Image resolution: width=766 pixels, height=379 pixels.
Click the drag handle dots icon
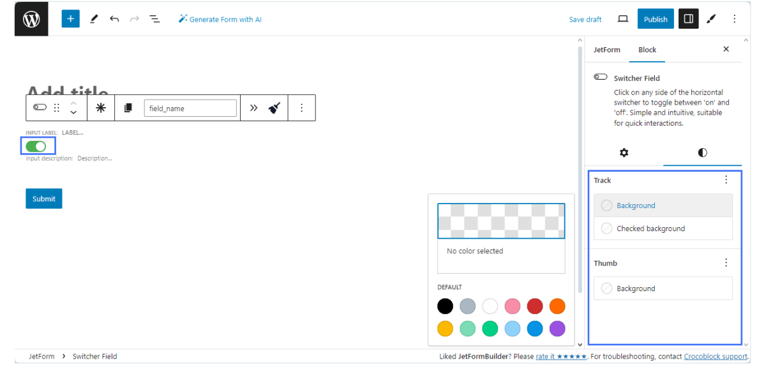click(x=57, y=108)
